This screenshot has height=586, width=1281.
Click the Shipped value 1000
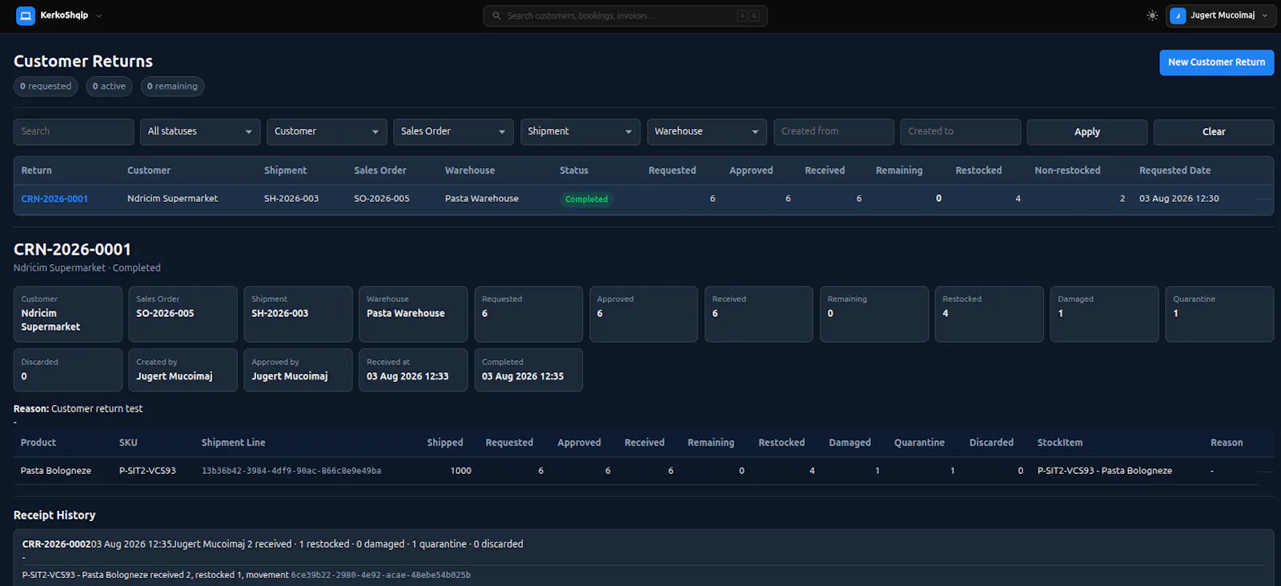click(x=460, y=471)
